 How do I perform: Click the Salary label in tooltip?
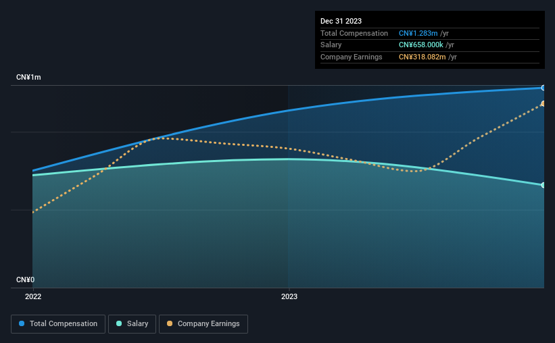click(x=331, y=45)
